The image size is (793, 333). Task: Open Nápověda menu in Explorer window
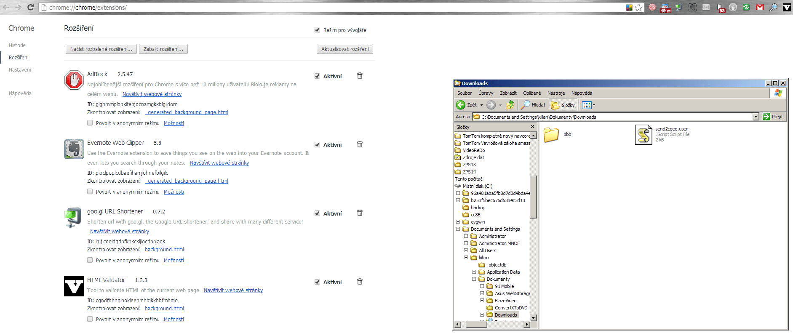(582, 93)
